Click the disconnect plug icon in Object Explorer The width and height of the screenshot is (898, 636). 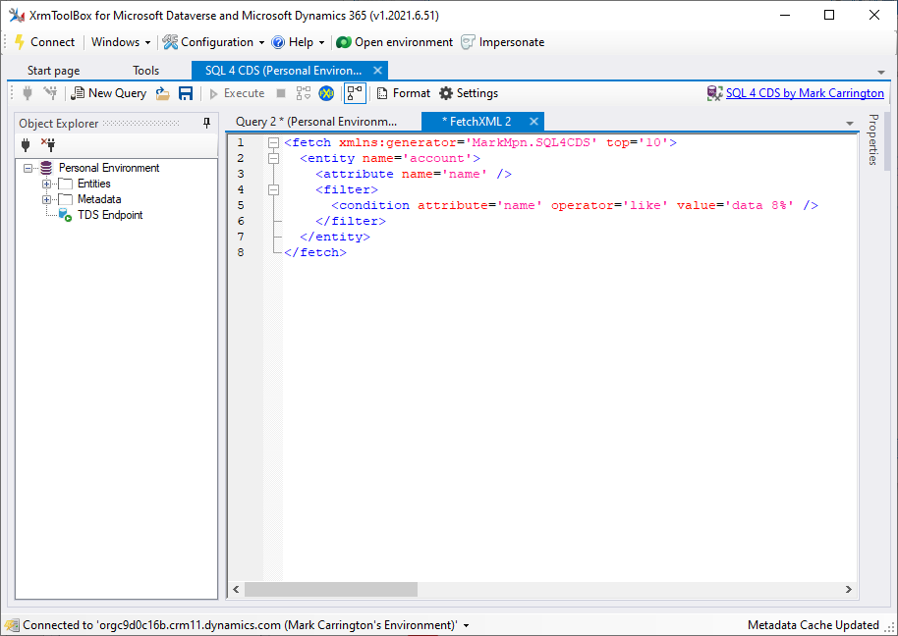[x=47, y=144]
